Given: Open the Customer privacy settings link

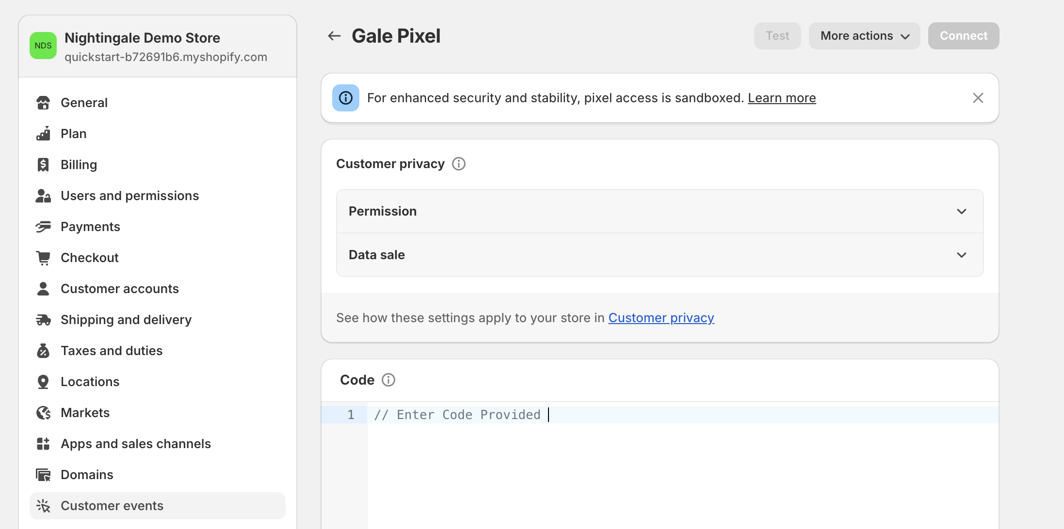Looking at the screenshot, I should 661,318.
